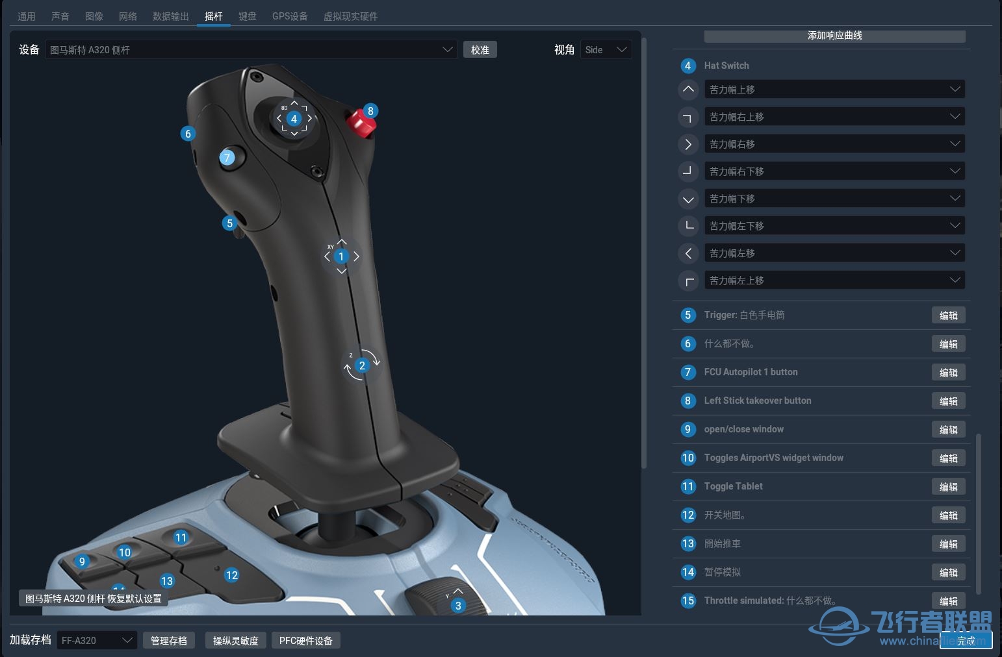Click hat switch marker 4 on joystick

(x=294, y=119)
